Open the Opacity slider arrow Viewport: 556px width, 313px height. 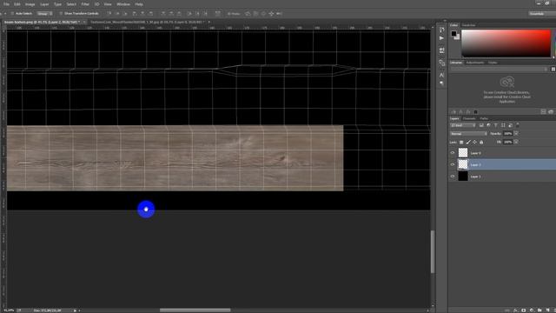[x=516, y=134]
